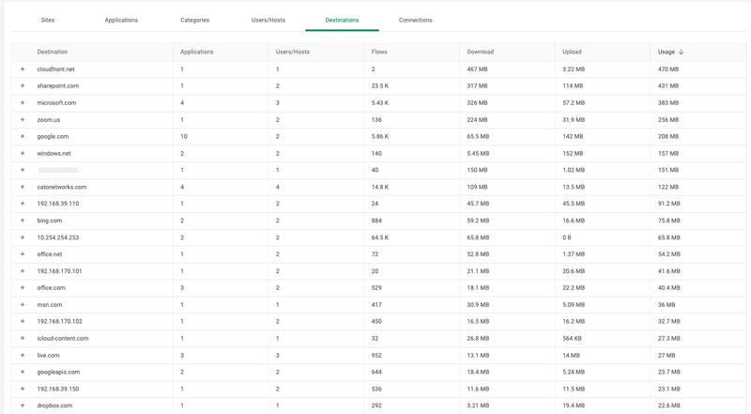
Task: Click the 431 MB usage value
Action: tap(668, 85)
